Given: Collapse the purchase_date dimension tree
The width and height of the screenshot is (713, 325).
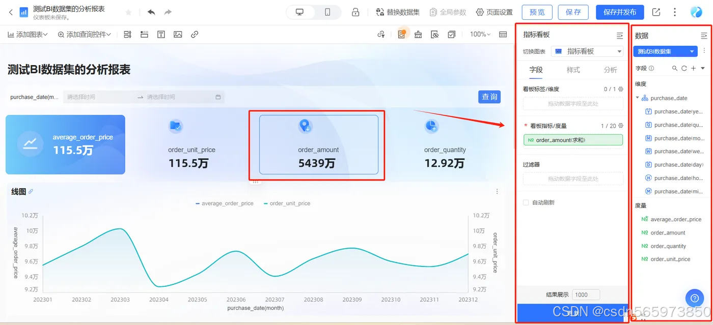Looking at the screenshot, I should tap(637, 98).
